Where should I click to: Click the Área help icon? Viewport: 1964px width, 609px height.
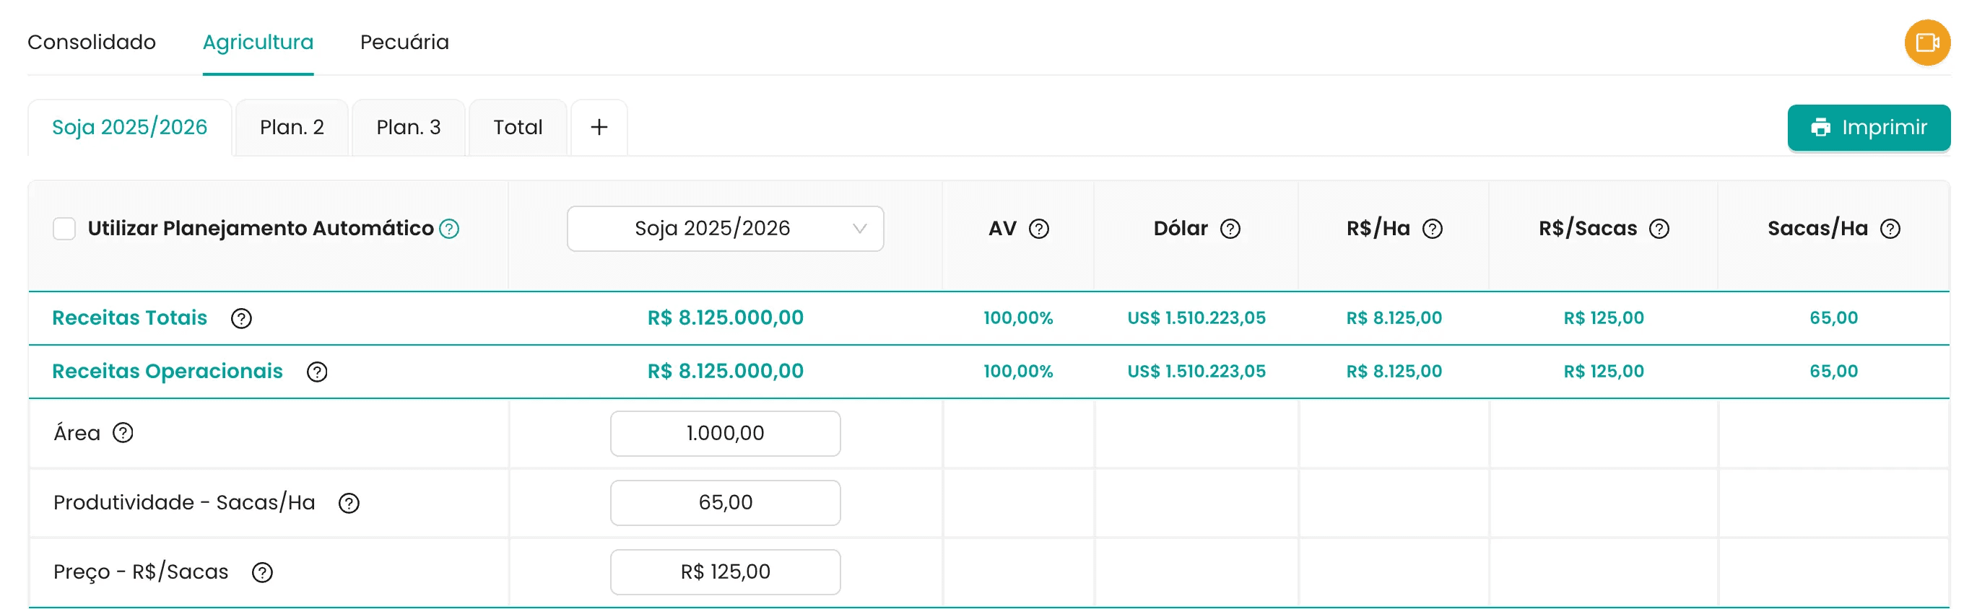point(123,433)
